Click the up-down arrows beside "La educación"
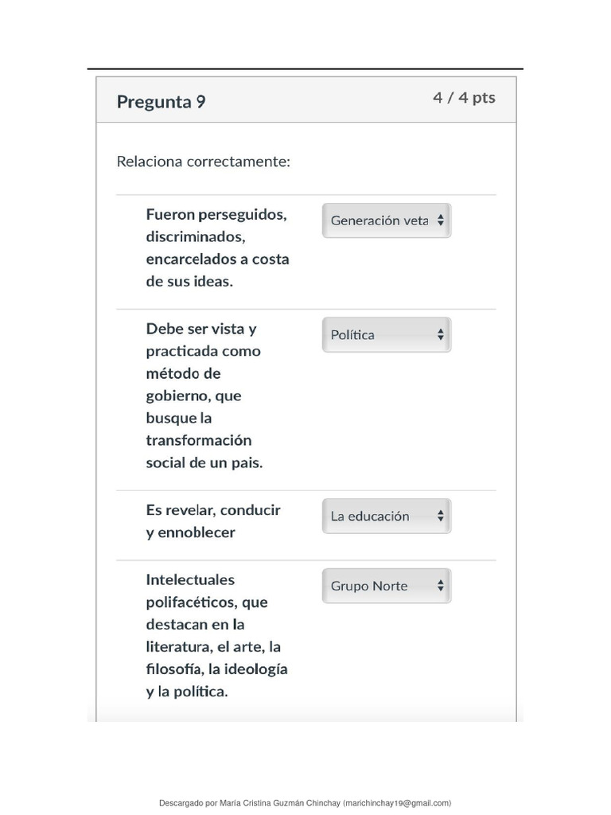Image resolution: width=611 pixels, height=815 pixels. tap(441, 516)
